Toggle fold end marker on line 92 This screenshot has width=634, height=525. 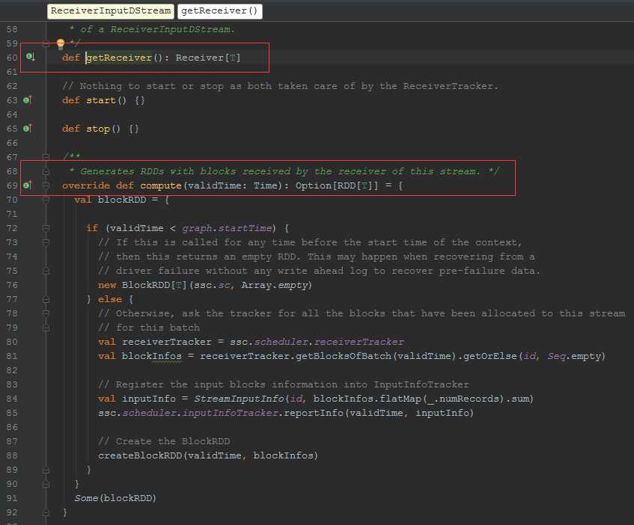46,512
